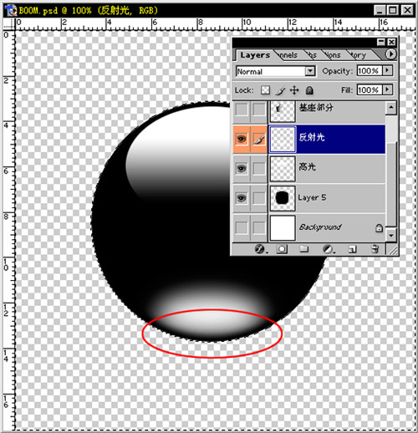This screenshot has height=433, width=418.
Task: Lock all padlock icon
Action: point(309,90)
